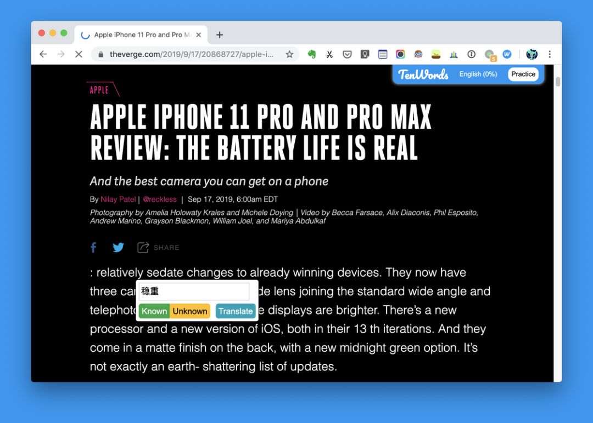This screenshot has height=423, width=593.
Task: Open the 1Password extension icon
Action: (471, 54)
